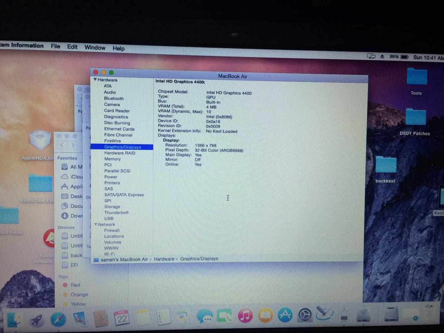Collapse the Network tree section
The image size is (444, 333).
click(x=95, y=224)
